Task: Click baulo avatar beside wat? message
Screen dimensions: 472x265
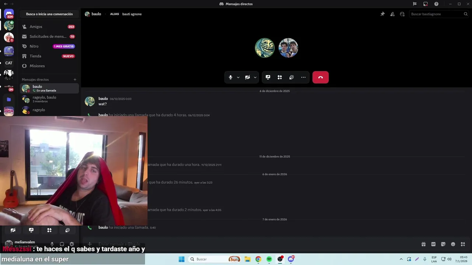Action: 90,101
